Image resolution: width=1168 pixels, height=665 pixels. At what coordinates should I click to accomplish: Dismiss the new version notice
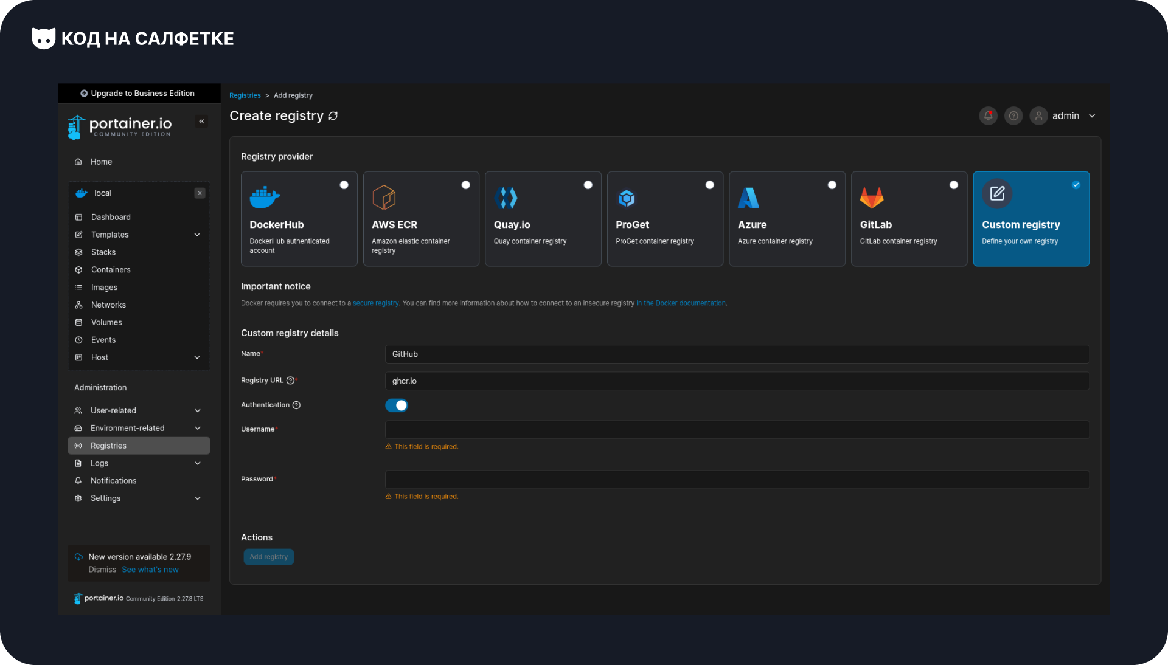(102, 570)
